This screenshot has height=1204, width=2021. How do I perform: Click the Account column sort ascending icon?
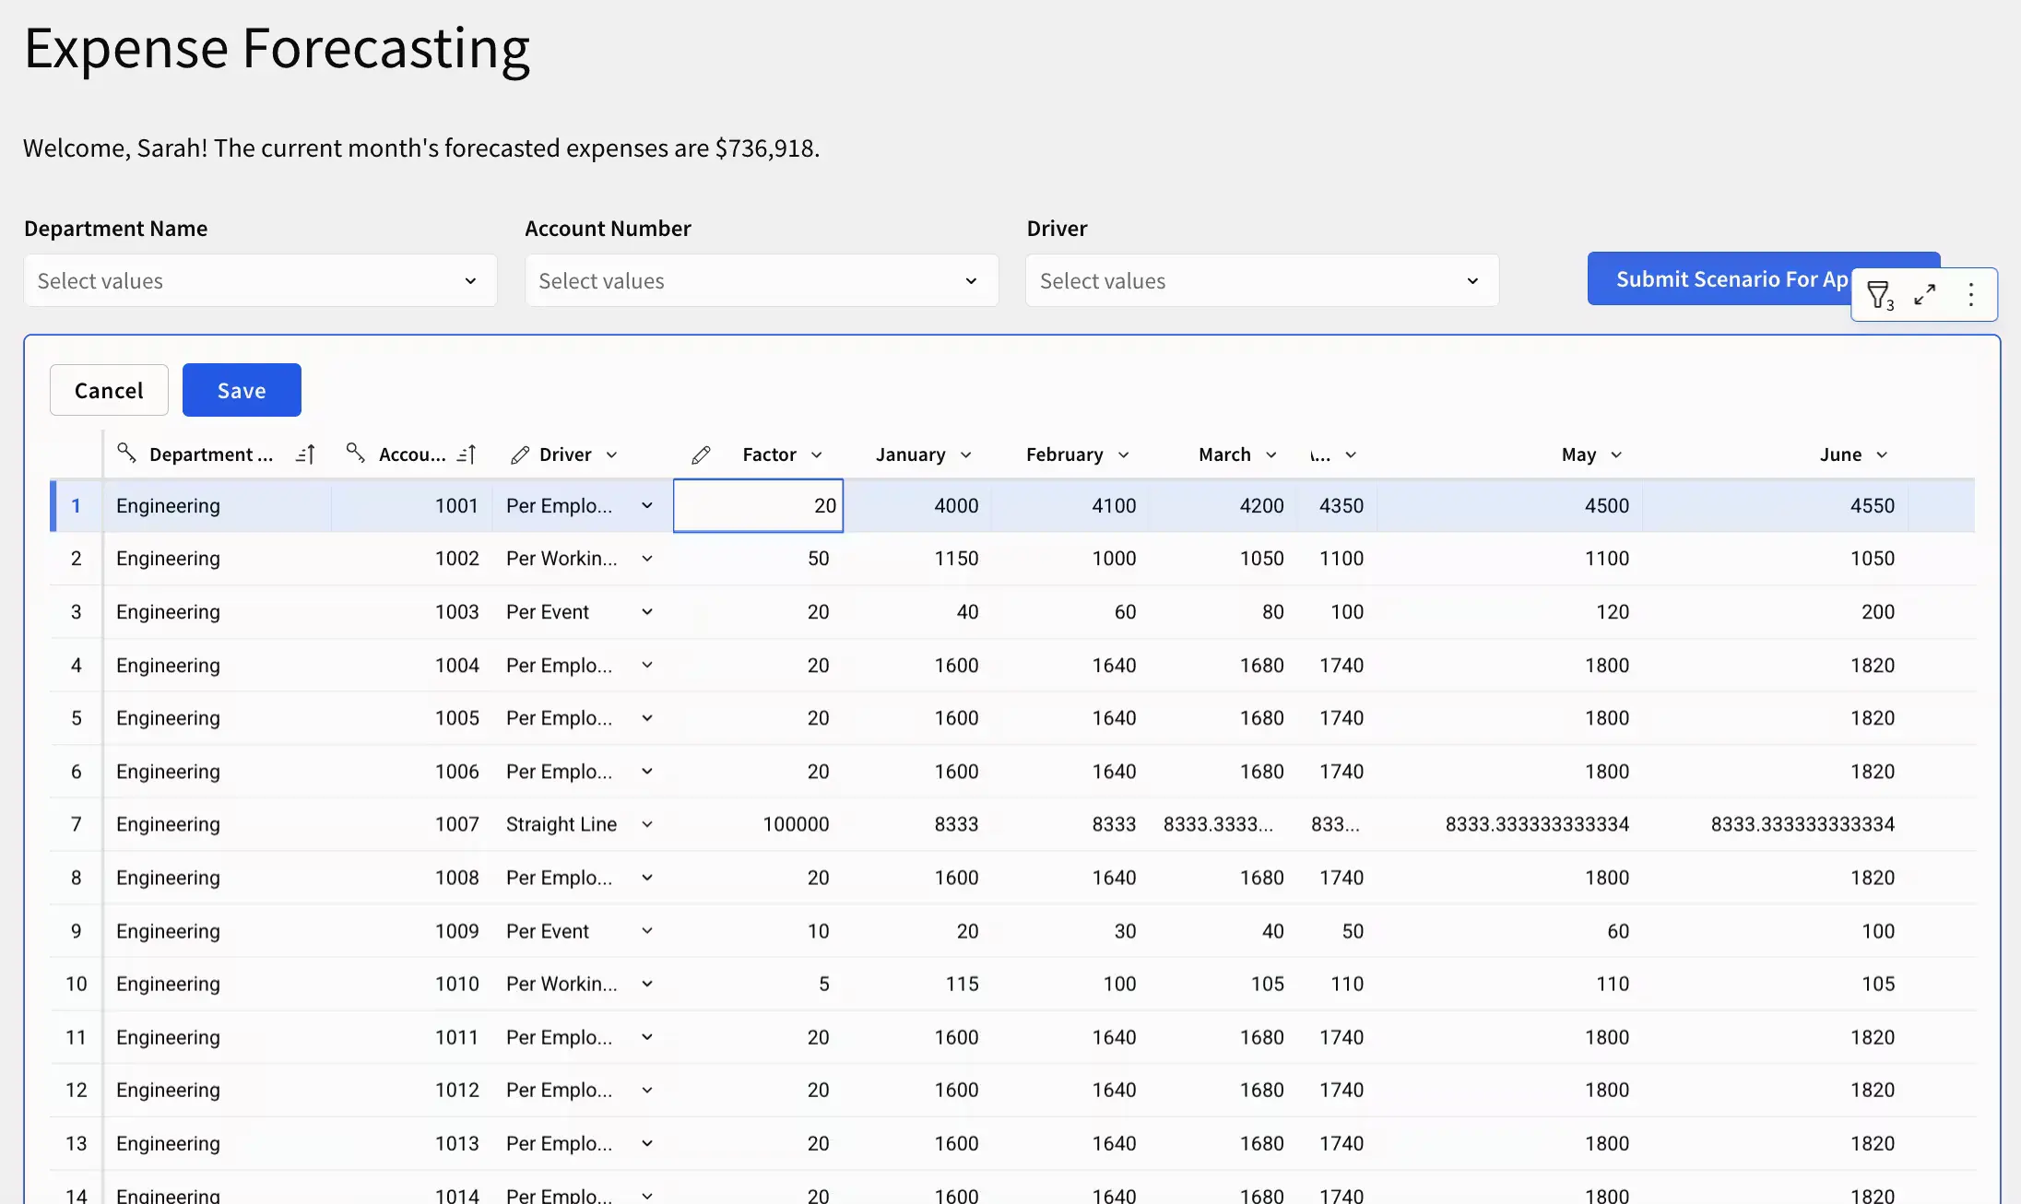[x=467, y=454]
